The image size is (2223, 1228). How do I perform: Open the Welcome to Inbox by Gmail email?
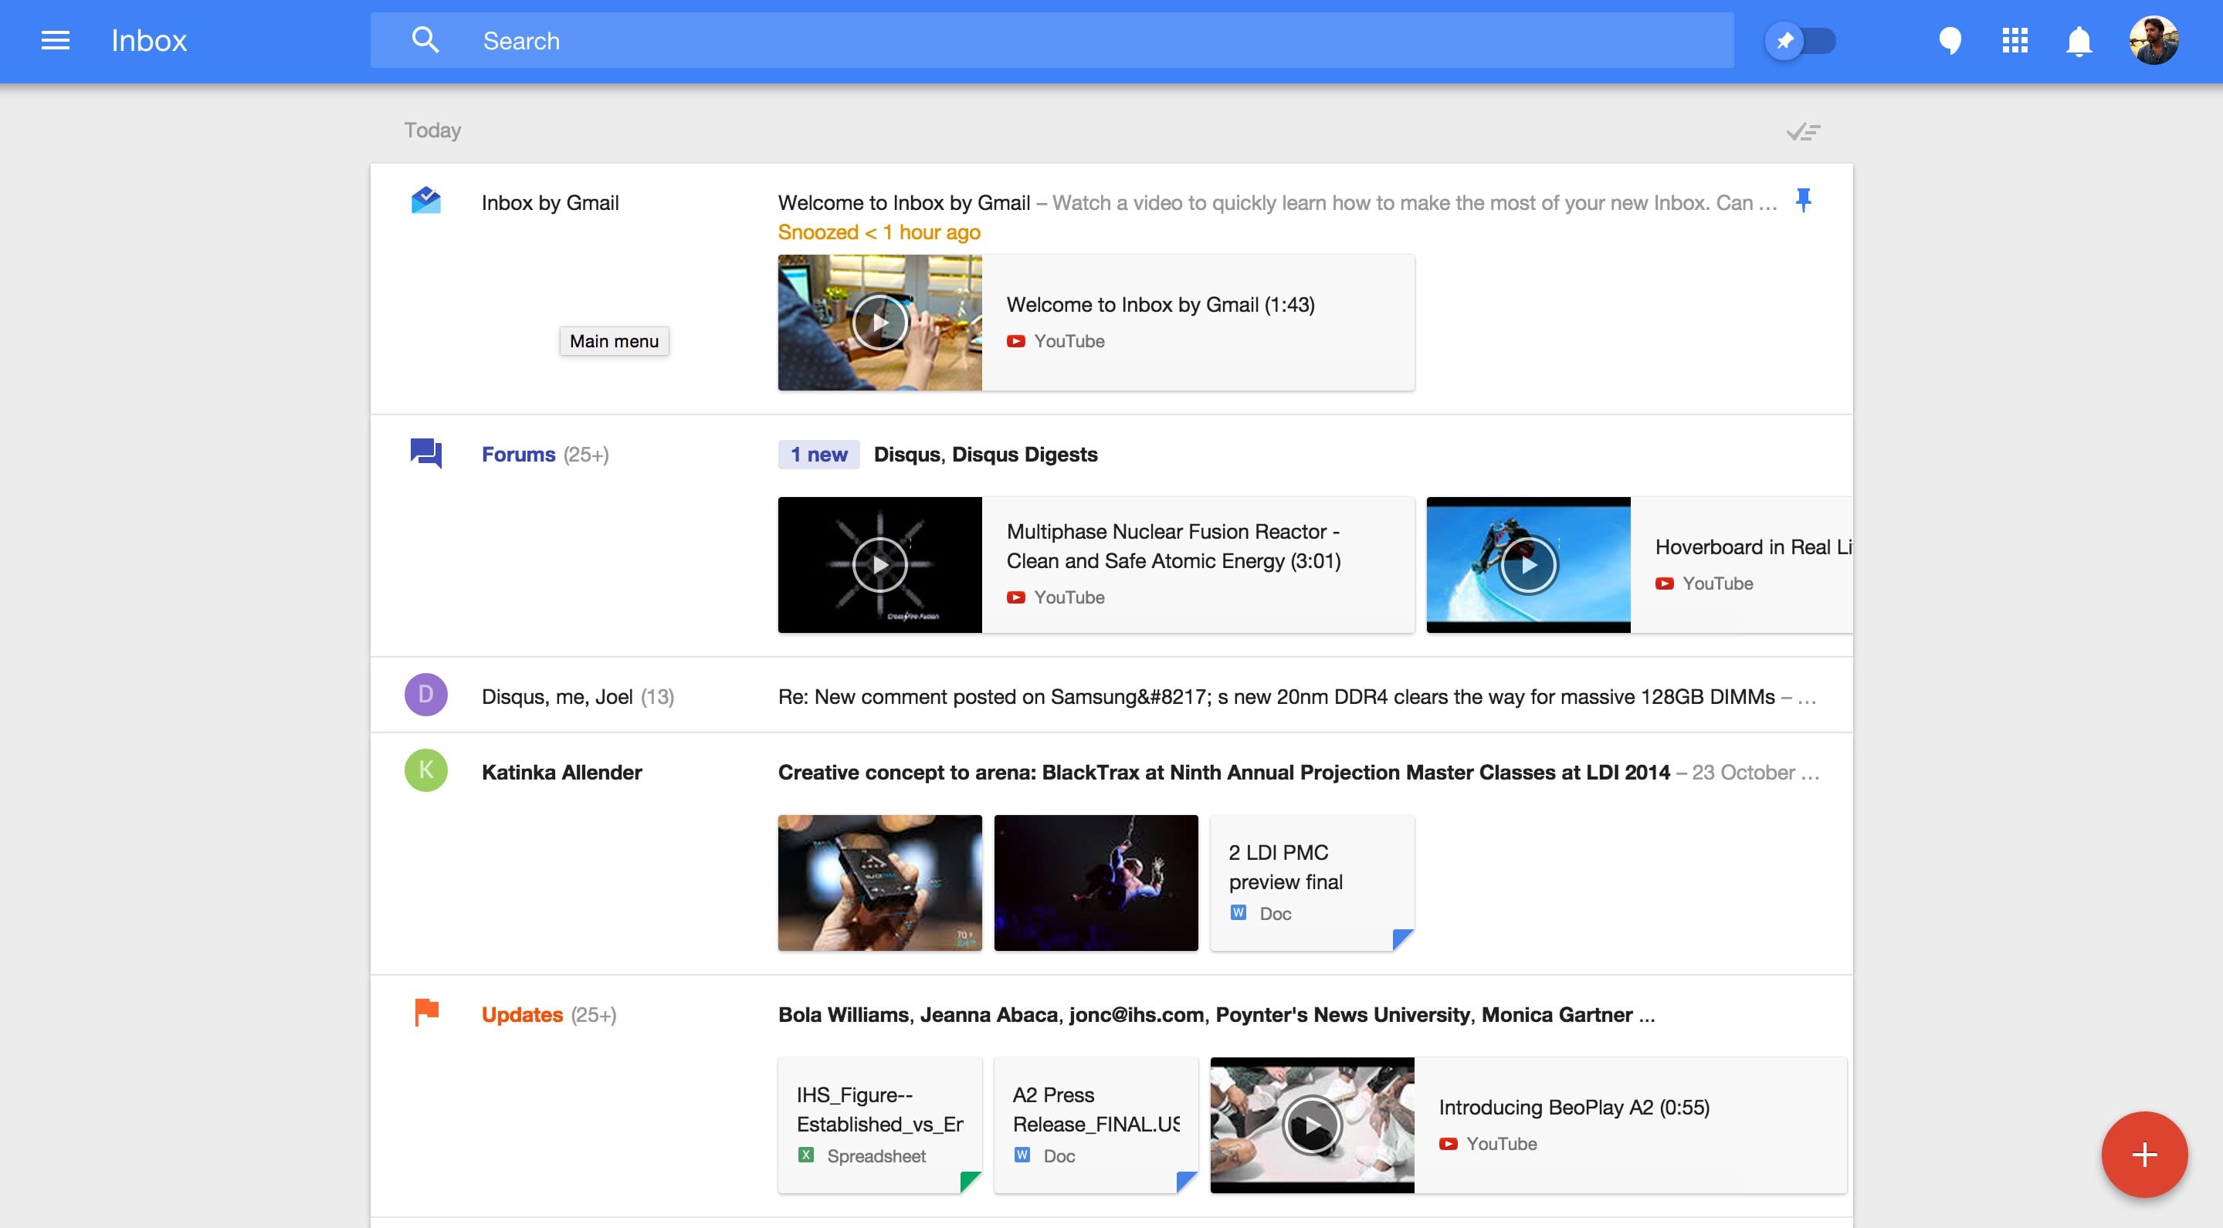[903, 203]
